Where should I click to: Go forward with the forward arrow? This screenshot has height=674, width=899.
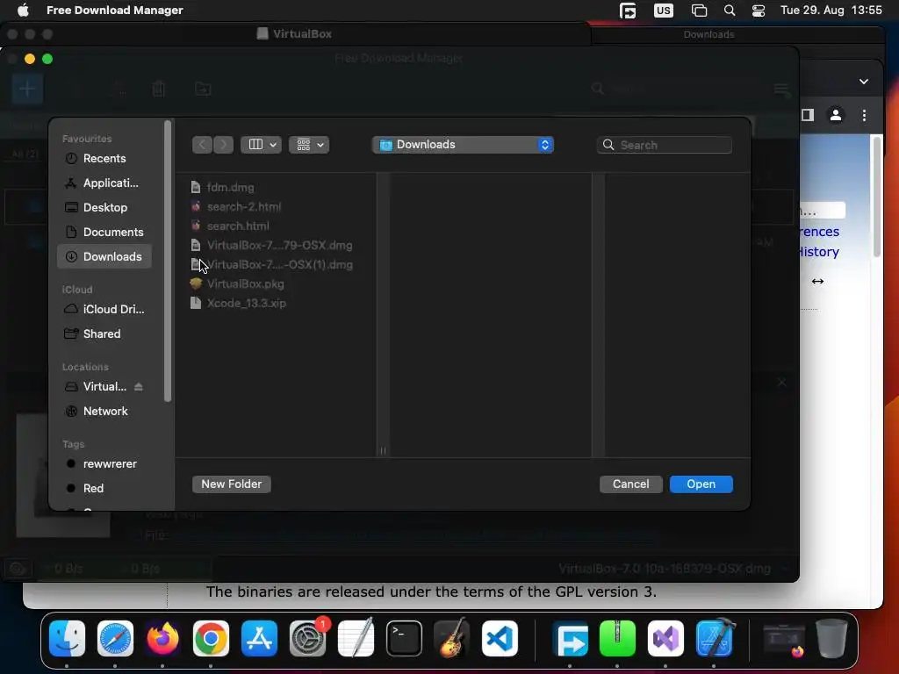pyautogui.click(x=223, y=145)
